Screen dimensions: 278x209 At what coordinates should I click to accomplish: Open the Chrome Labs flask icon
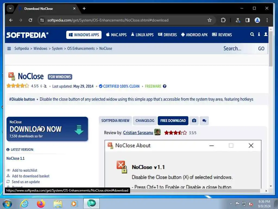click(x=238, y=20)
